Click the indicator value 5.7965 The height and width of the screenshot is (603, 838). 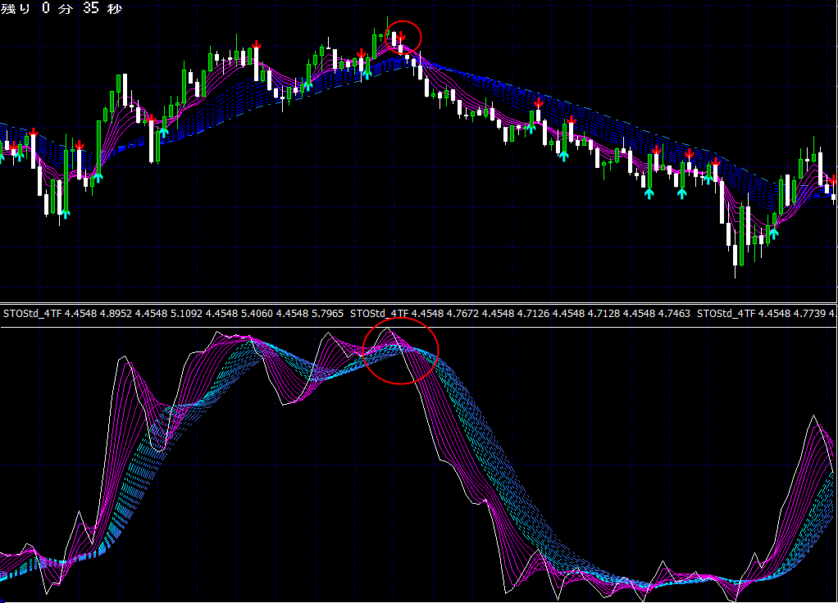point(327,314)
